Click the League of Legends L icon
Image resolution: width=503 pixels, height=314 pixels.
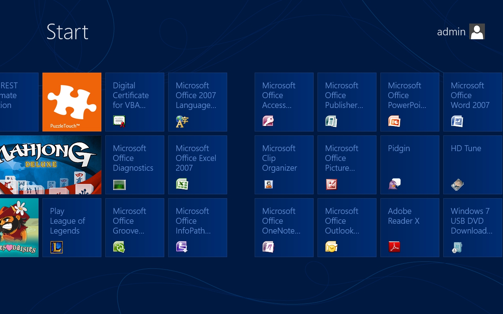pos(56,247)
